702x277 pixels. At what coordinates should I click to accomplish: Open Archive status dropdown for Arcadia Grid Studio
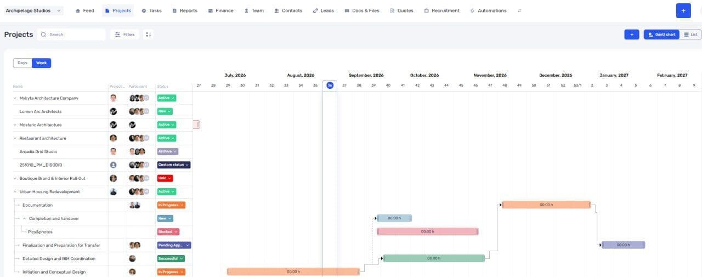click(168, 151)
